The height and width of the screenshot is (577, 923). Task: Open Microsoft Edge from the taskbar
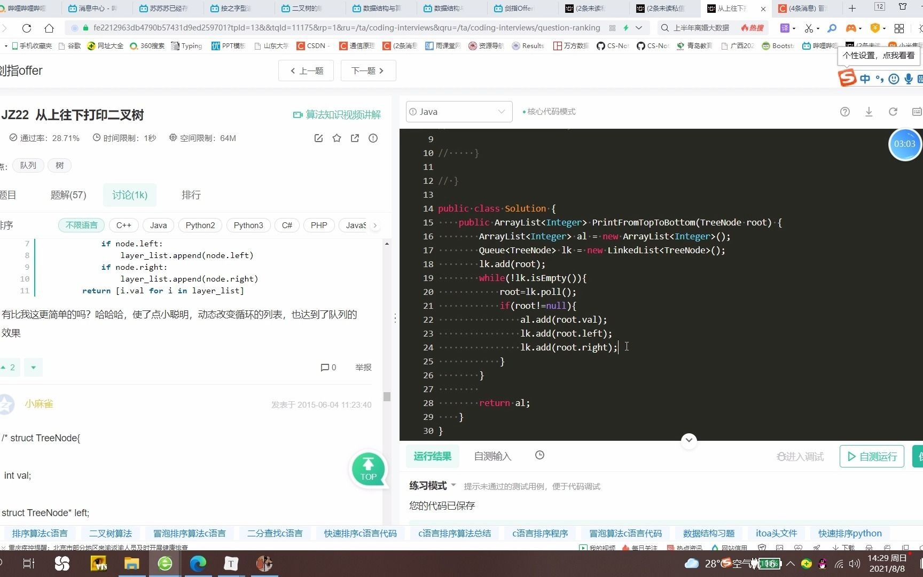tap(198, 563)
